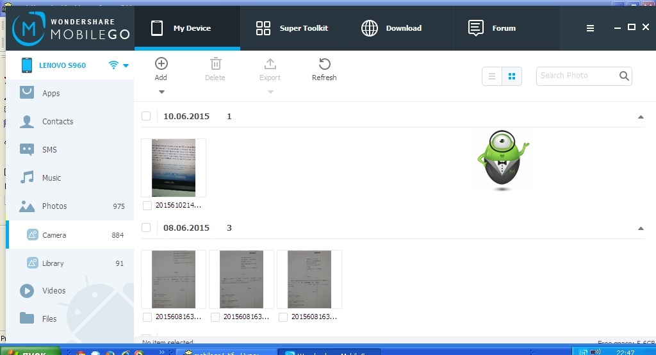Click the Wondershare MobileGo logo

[70, 28]
